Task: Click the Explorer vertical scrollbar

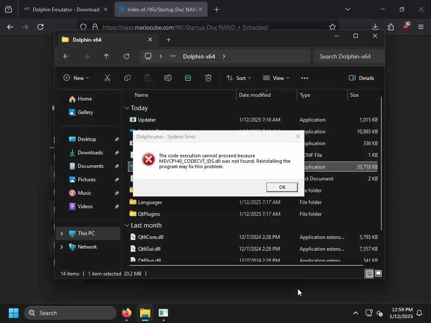Action: tap(381, 164)
